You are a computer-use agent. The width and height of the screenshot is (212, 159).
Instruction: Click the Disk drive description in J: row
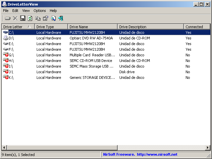pos(127,72)
